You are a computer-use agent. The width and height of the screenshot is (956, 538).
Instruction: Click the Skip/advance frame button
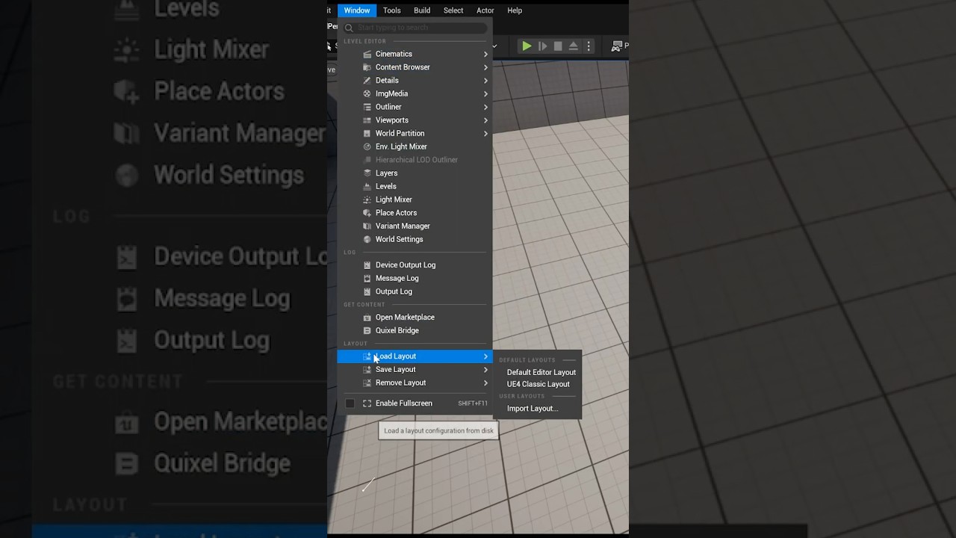click(543, 46)
